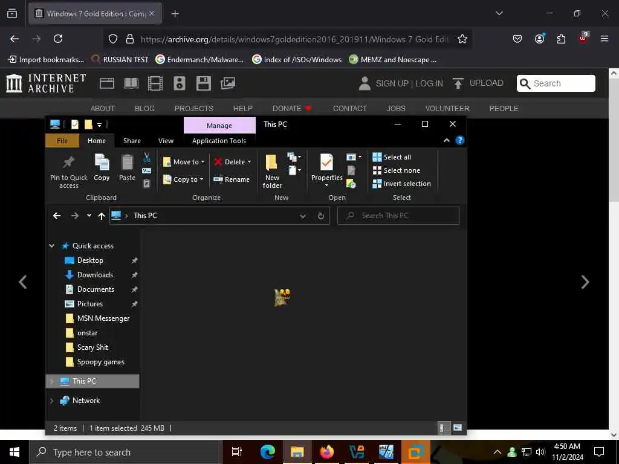The height and width of the screenshot is (464, 619).
Task: Click Select none in the ribbon
Action: coord(397,170)
